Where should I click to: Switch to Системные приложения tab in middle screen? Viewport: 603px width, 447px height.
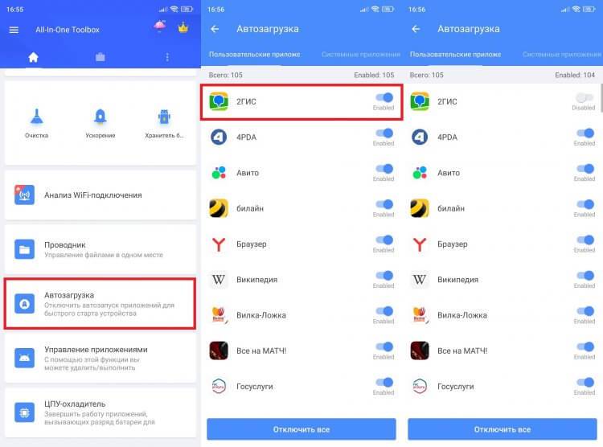click(361, 54)
